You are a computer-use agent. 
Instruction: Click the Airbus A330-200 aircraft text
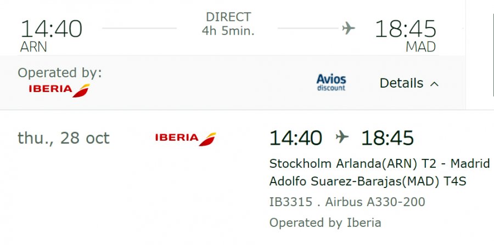coord(375,202)
